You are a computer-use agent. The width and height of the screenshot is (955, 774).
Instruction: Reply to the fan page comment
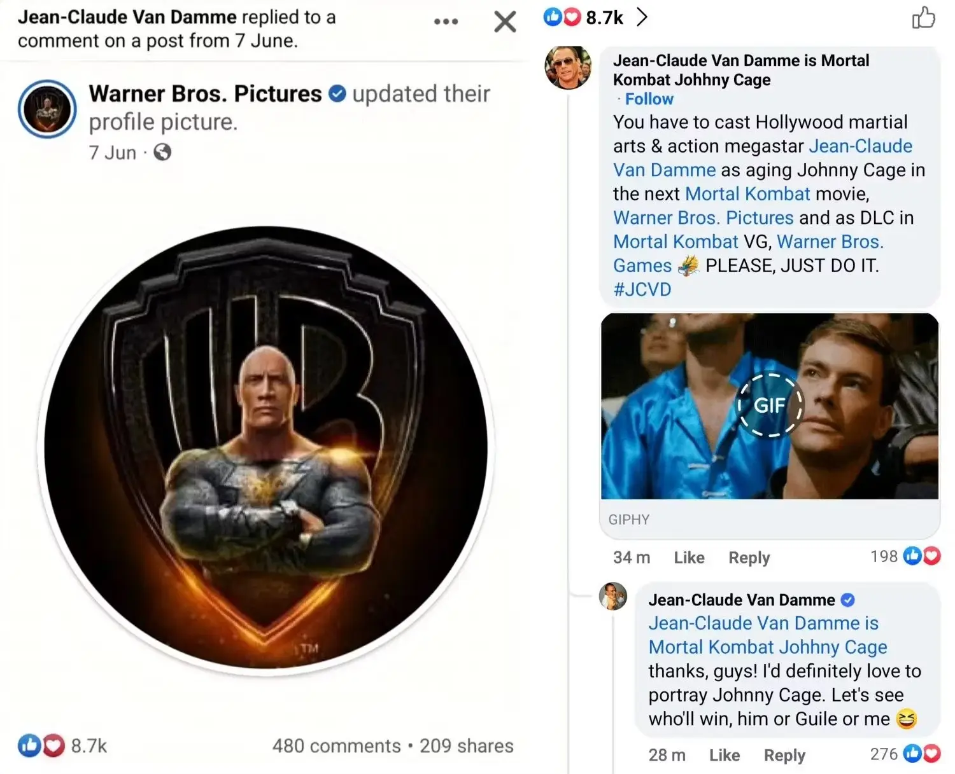click(x=749, y=557)
